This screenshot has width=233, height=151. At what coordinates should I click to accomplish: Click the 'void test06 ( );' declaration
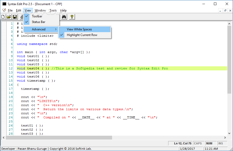point(33,77)
